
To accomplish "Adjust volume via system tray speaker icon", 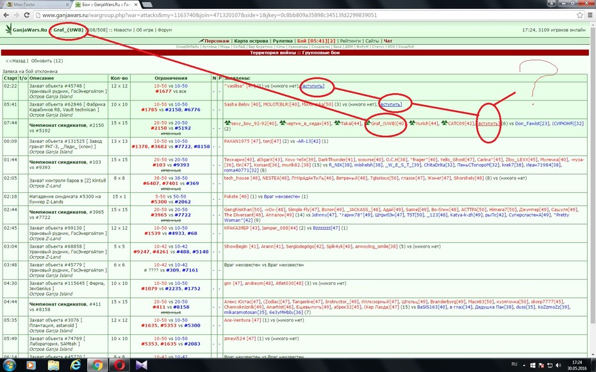I will pos(558,365).
